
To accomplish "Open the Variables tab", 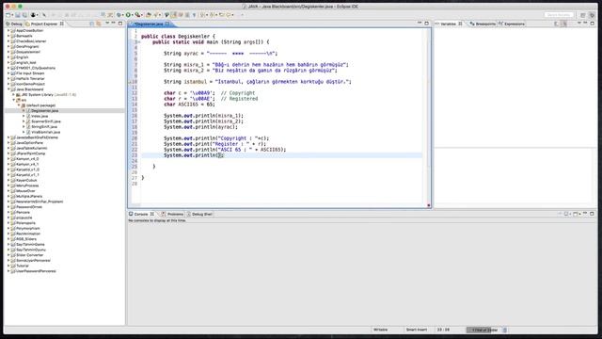I will coord(449,24).
